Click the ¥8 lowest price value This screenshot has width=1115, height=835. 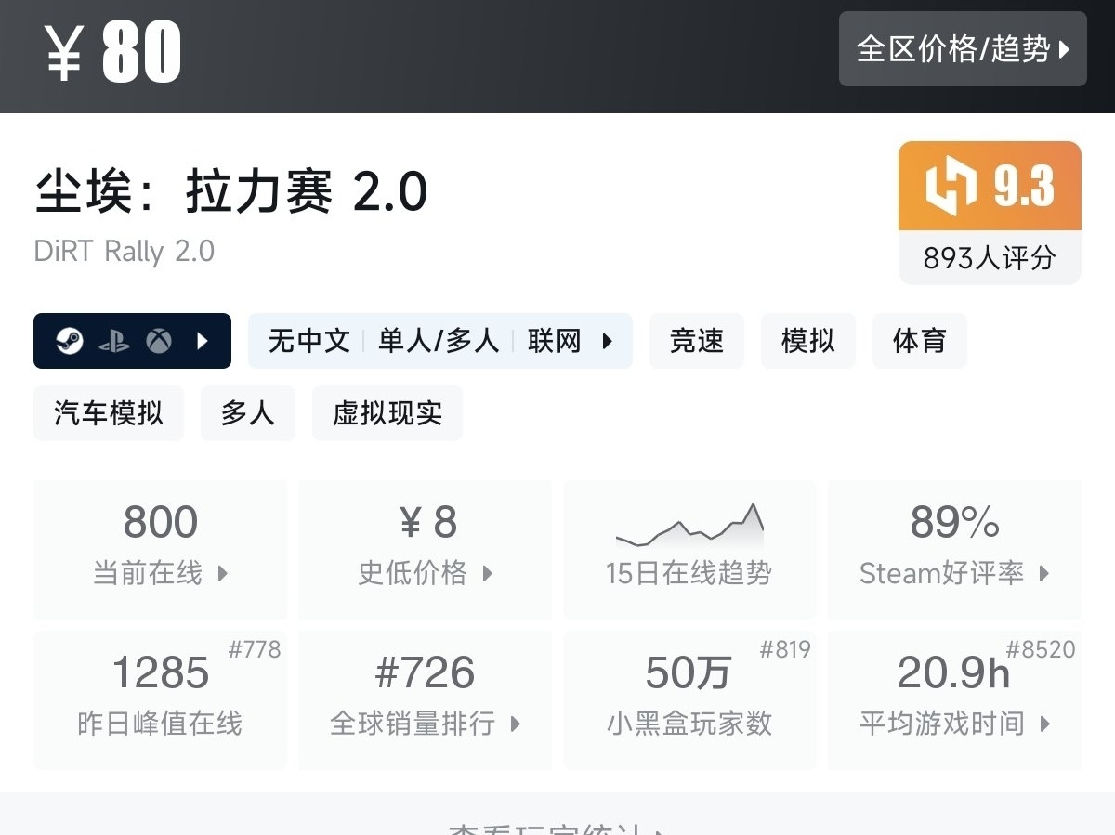point(428,523)
